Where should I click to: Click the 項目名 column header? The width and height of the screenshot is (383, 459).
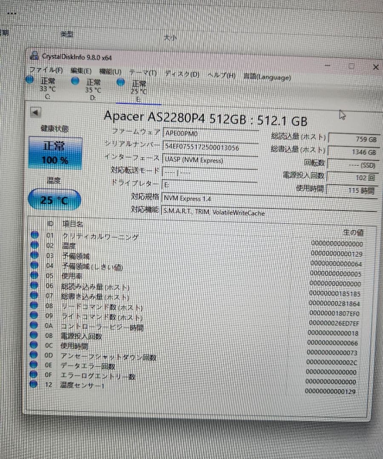(x=73, y=224)
